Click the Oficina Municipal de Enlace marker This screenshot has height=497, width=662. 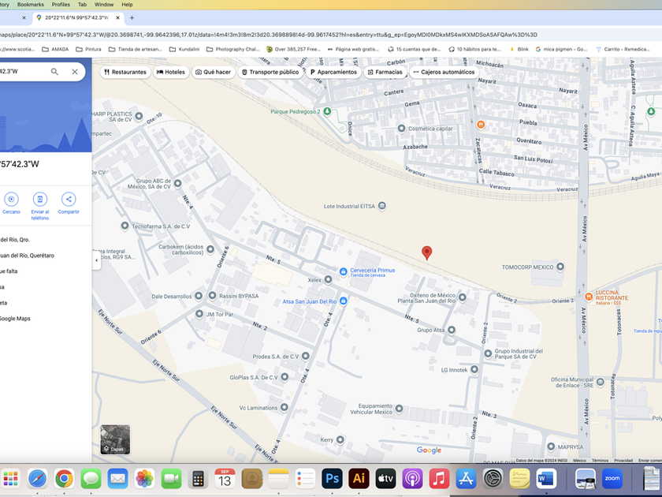point(600,382)
